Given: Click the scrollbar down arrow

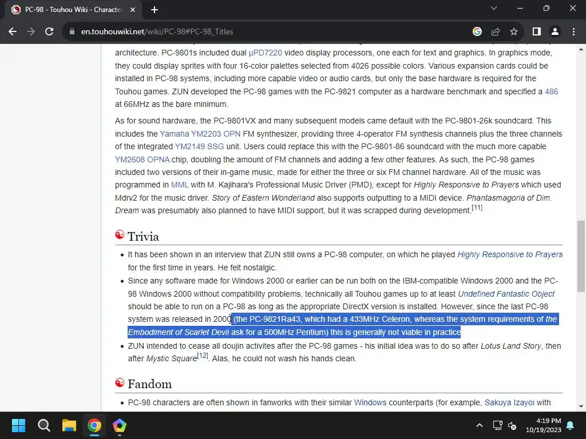Looking at the screenshot, I should [581, 406].
